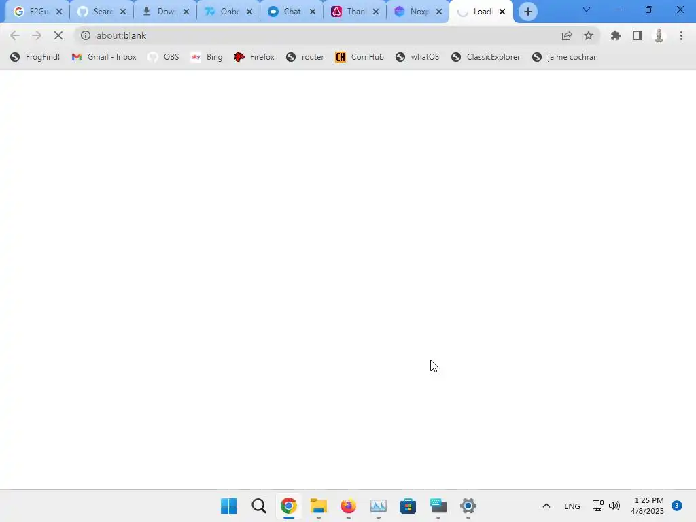Close the Chat tab
Image resolution: width=696 pixels, height=522 pixels.
point(313,12)
